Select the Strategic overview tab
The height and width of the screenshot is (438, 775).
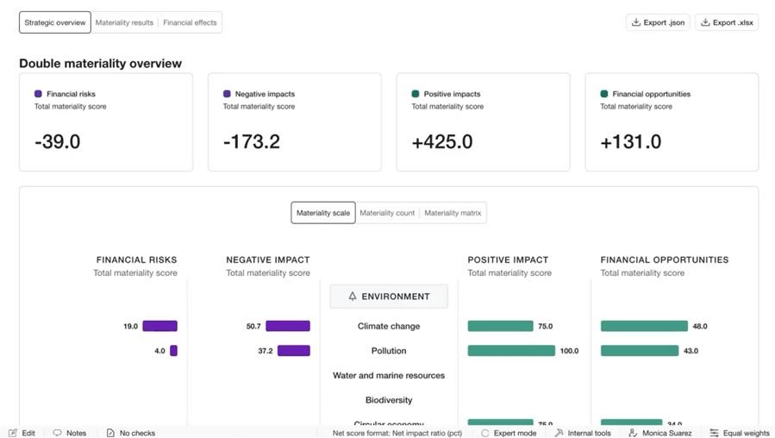pos(55,22)
